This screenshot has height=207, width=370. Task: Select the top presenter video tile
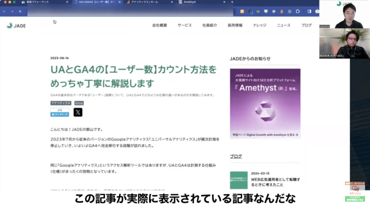point(344,14)
